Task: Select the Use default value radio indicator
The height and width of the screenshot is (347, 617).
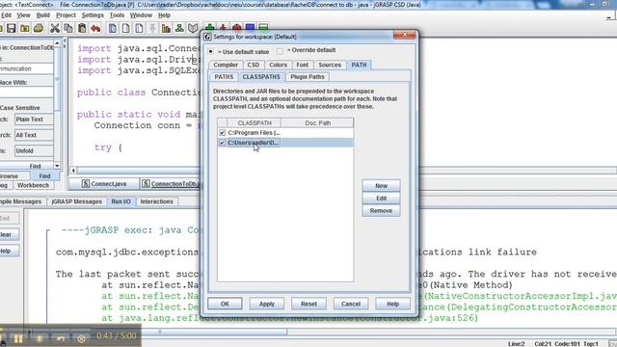Action: coord(210,51)
